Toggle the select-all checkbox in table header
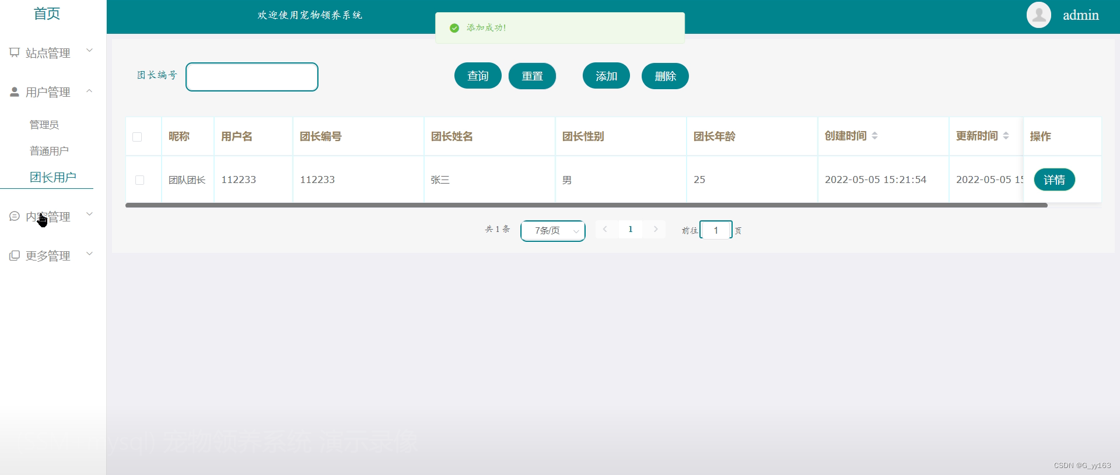Viewport: 1120px width, 475px height. click(x=137, y=137)
